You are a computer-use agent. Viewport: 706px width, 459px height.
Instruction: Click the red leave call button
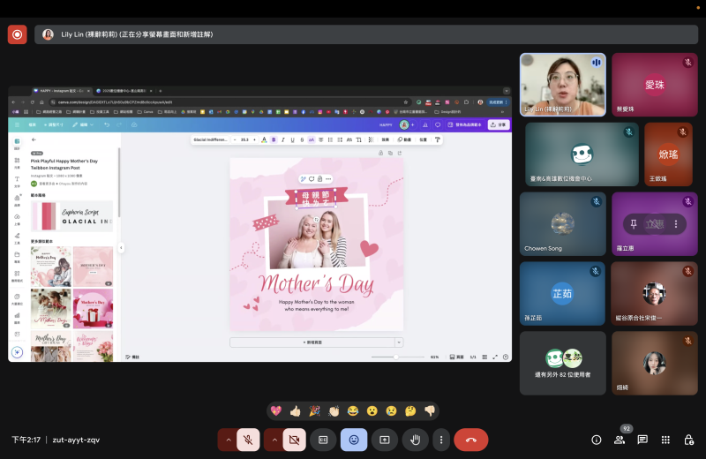[470, 440]
